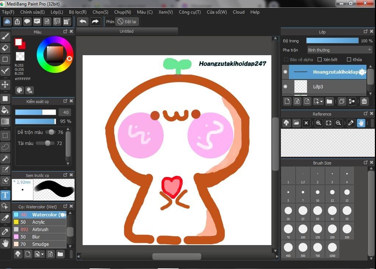Activate Reference eyedropper icon
376x269 pixels.
(x=351, y=123)
